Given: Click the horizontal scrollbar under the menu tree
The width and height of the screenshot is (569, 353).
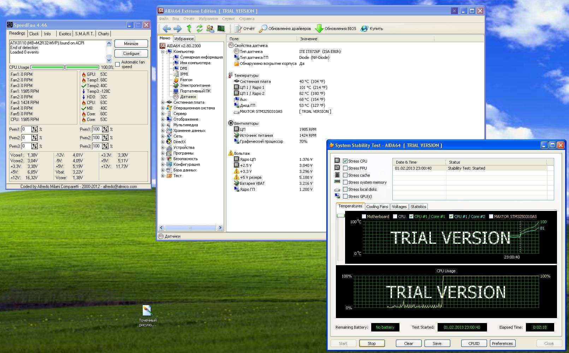Looking at the screenshot, I should point(190,228).
